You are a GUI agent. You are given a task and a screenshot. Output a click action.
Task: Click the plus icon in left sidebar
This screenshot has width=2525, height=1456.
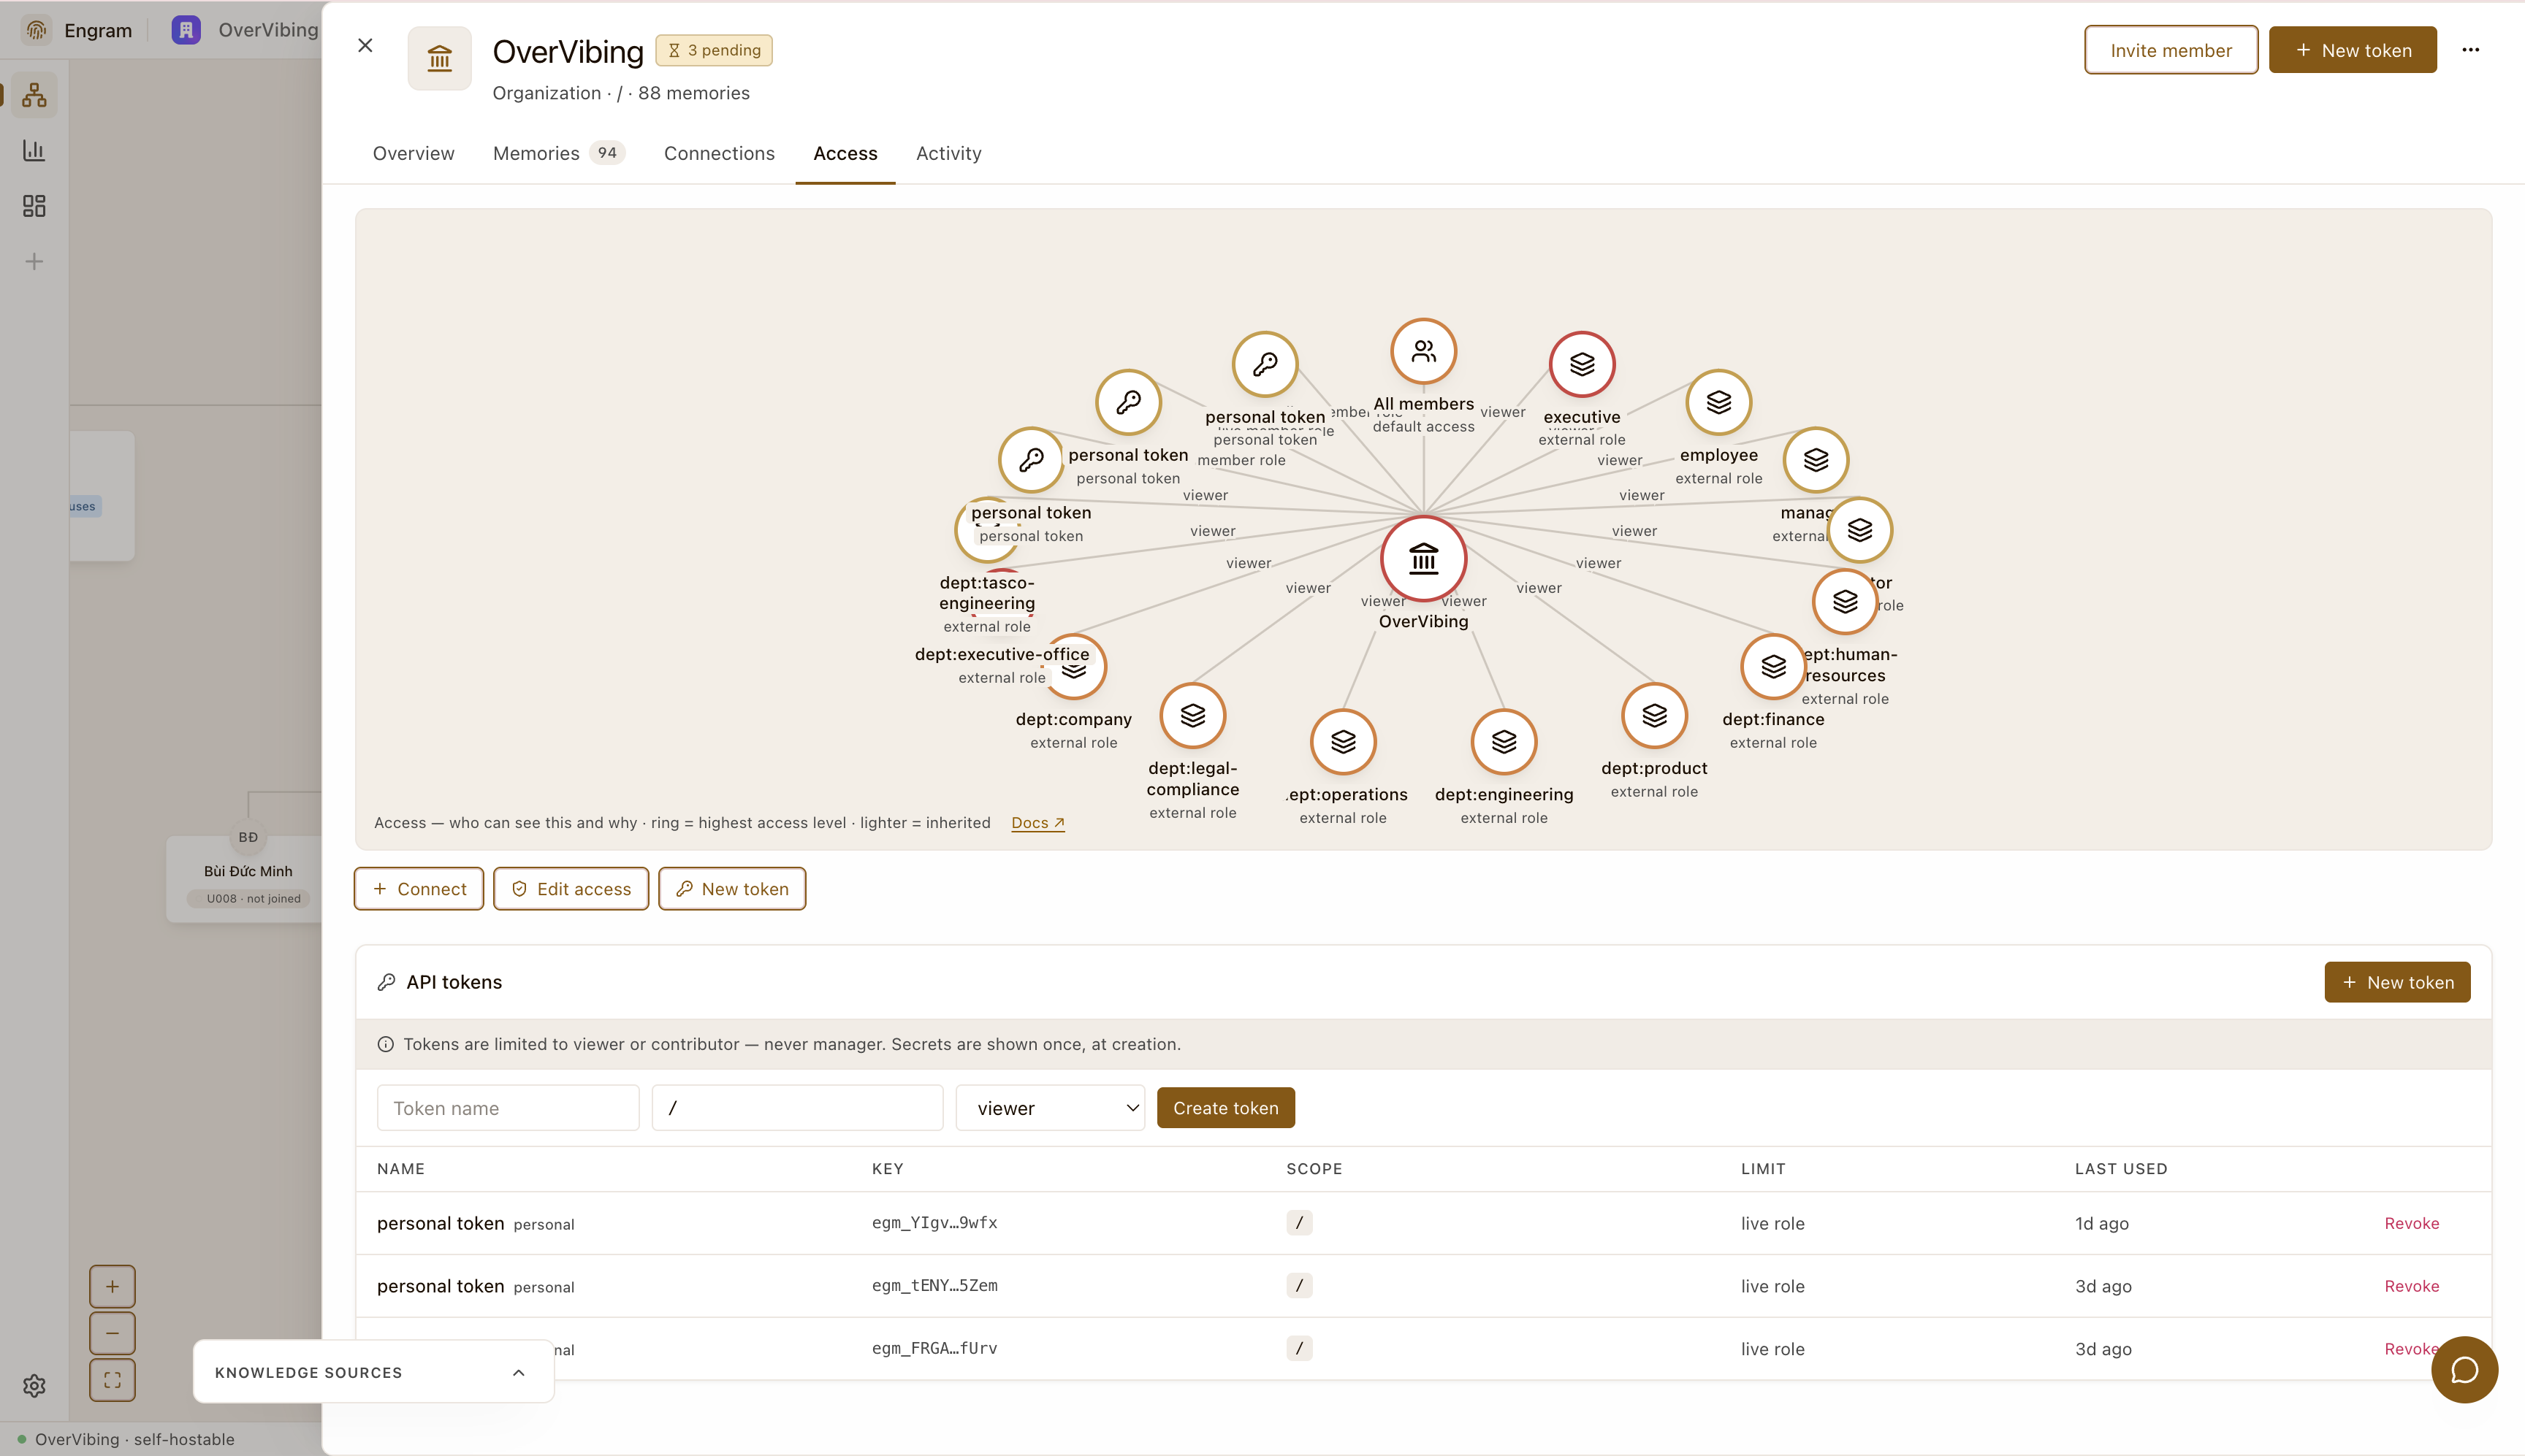coord(34,262)
